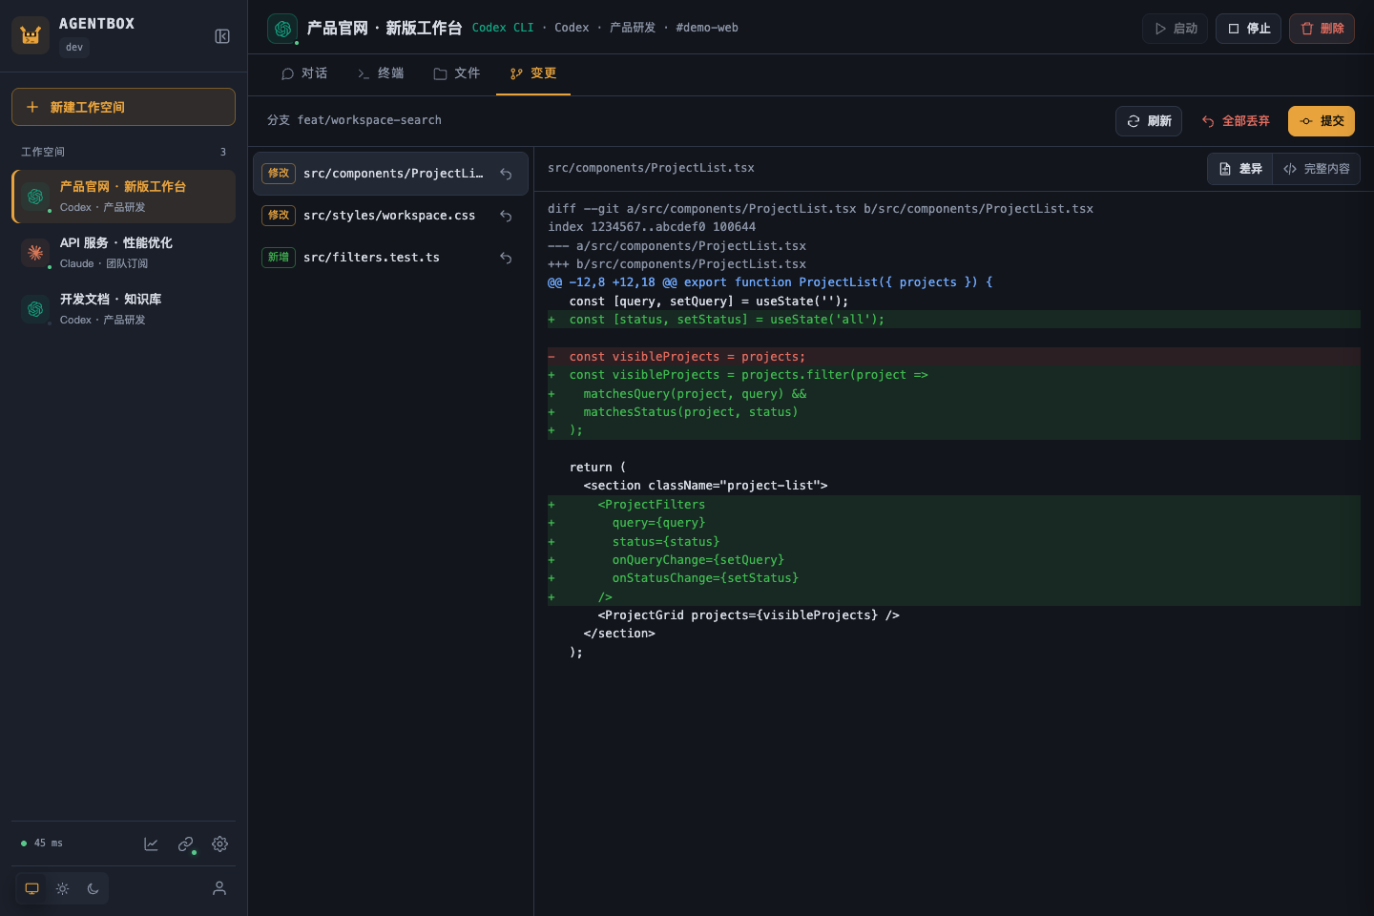Click the diff hunk header line @@ -12,8
Screen dimensions: 1374x916
pyautogui.click(x=954, y=282)
